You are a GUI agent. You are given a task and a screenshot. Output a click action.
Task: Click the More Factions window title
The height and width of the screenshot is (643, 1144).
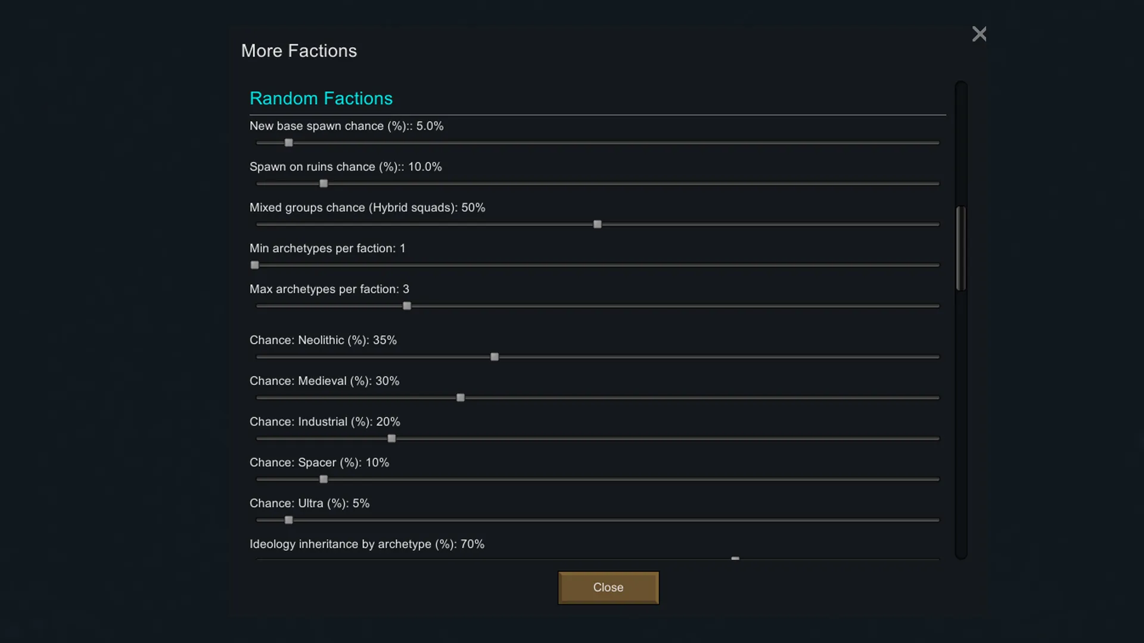[299, 51]
